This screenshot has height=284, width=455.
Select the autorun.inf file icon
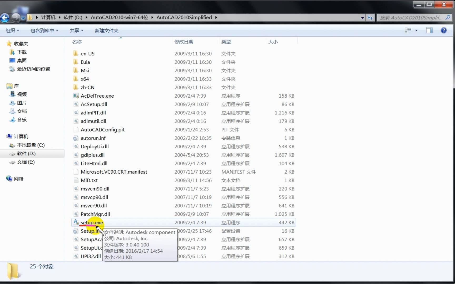pyautogui.click(x=76, y=138)
